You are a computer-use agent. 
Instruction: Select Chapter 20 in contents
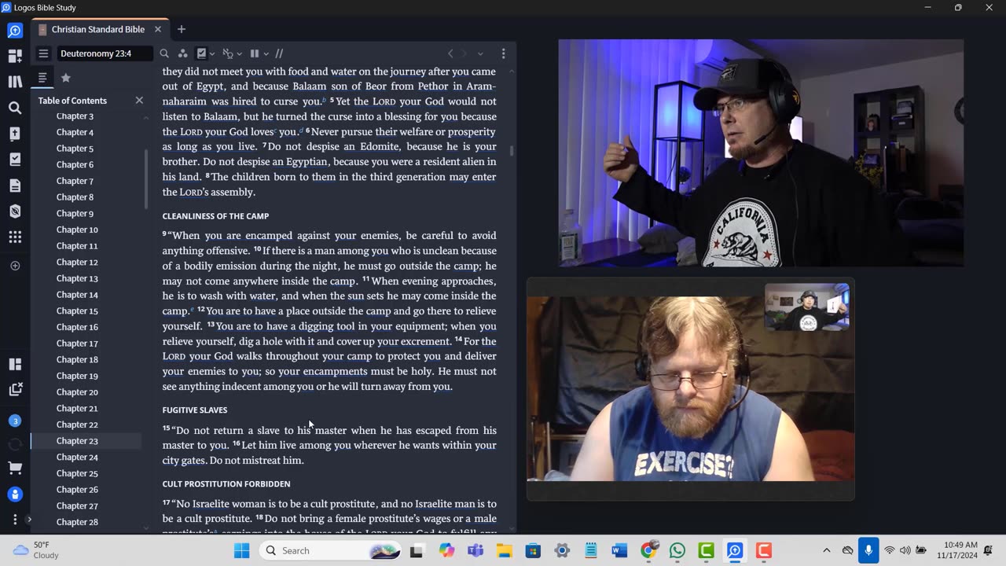click(x=77, y=392)
